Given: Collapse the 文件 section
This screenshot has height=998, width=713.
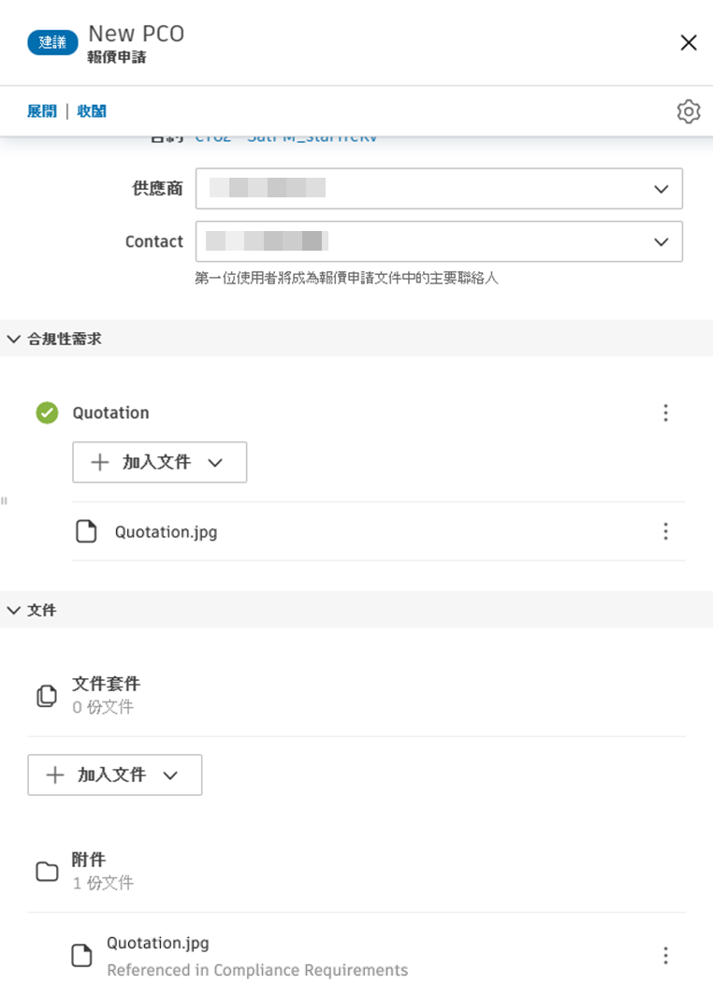Looking at the screenshot, I should [x=13, y=610].
